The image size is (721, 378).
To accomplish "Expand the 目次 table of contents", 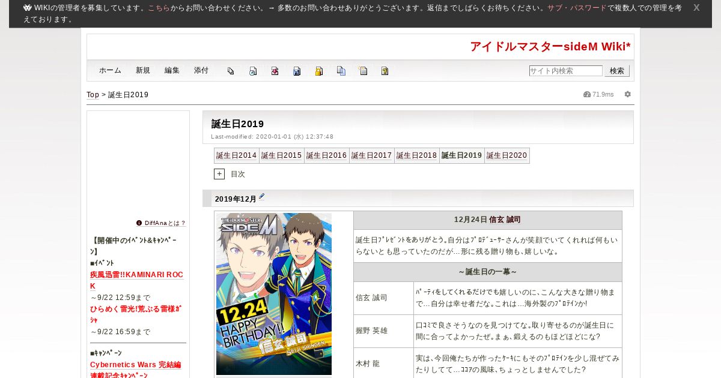I will point(219,174).
